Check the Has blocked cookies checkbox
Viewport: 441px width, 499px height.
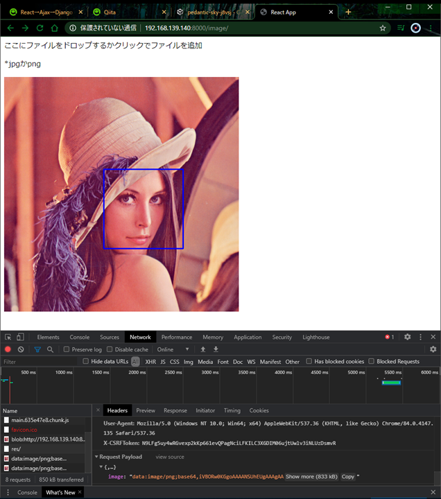[x=309, y=361]
